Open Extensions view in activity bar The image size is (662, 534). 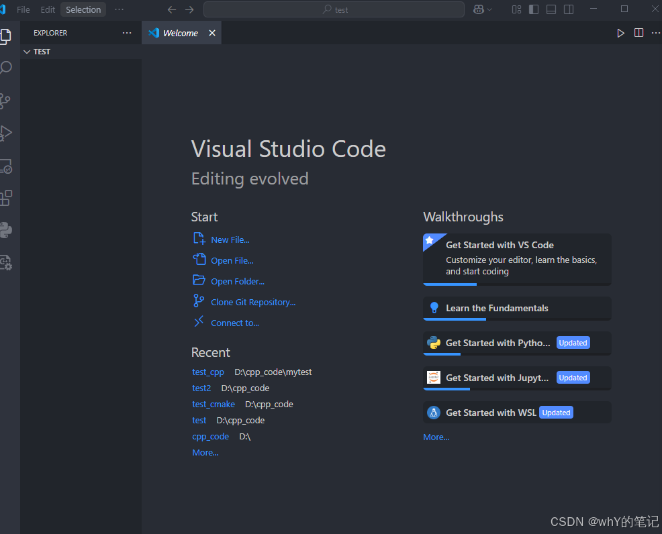point(6,198)
